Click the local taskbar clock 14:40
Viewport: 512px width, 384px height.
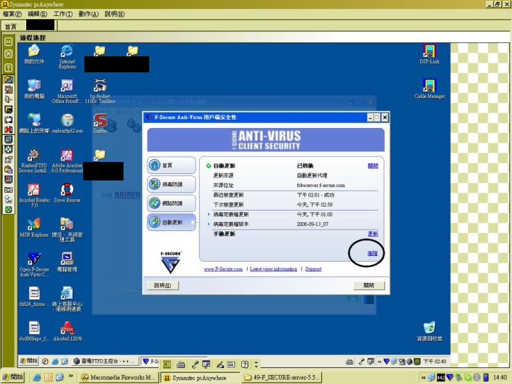[x=500, y=378]
